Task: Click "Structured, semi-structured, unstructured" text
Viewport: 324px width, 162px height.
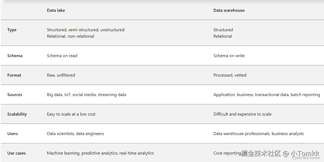Action: (85, 30)
